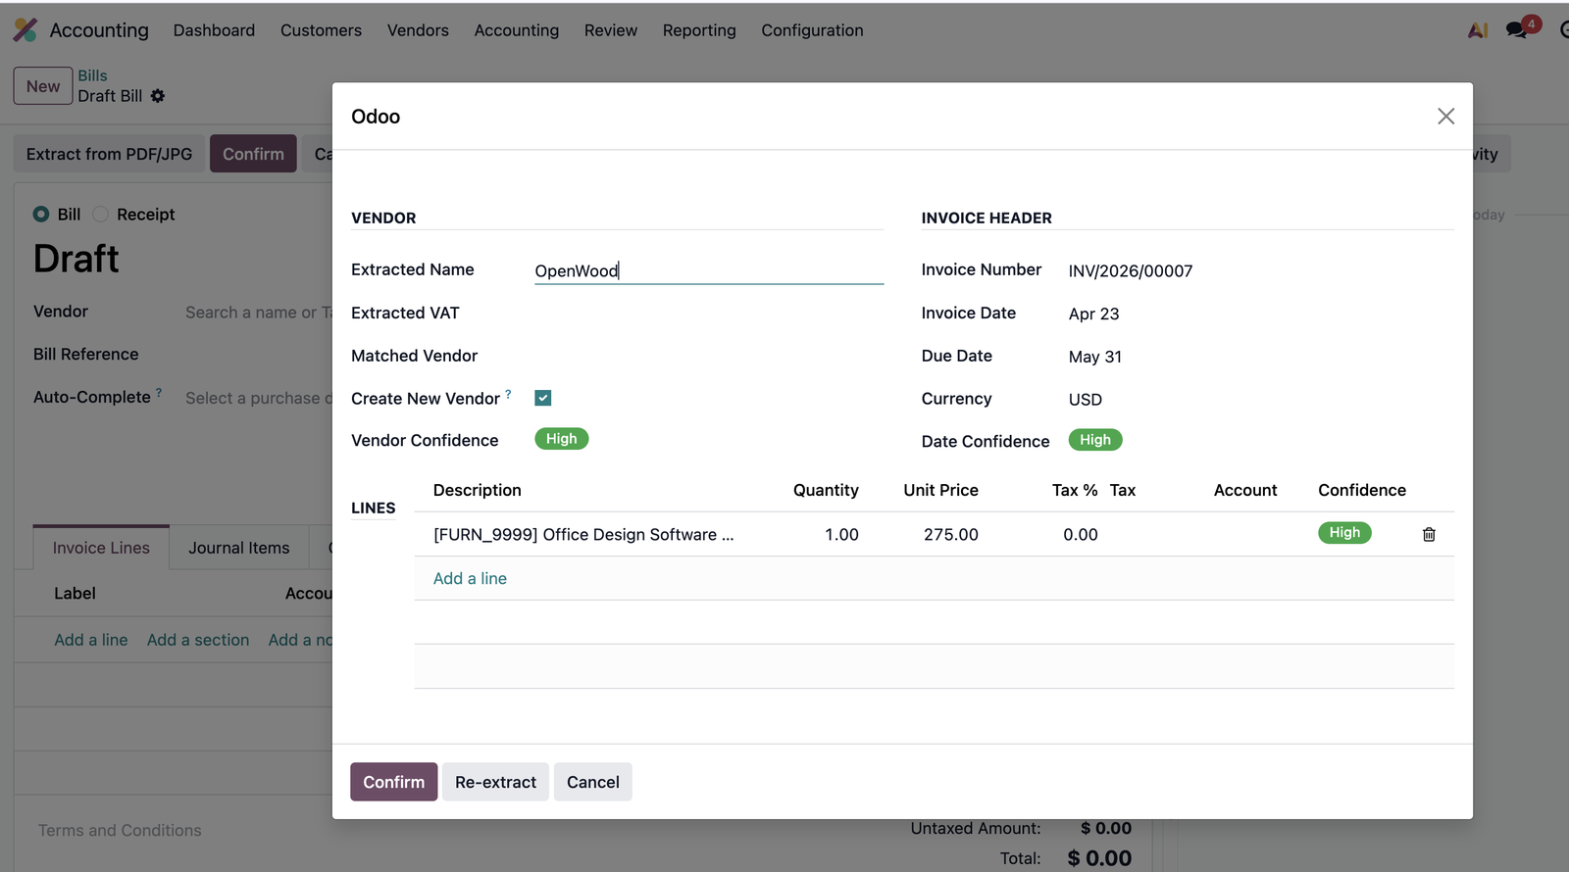
Task: Click the Account column header in dialog
Action: coord(1245,490)
